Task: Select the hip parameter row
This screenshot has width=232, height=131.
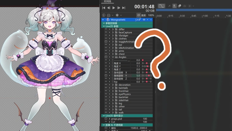Action: [x=129, y=82]
